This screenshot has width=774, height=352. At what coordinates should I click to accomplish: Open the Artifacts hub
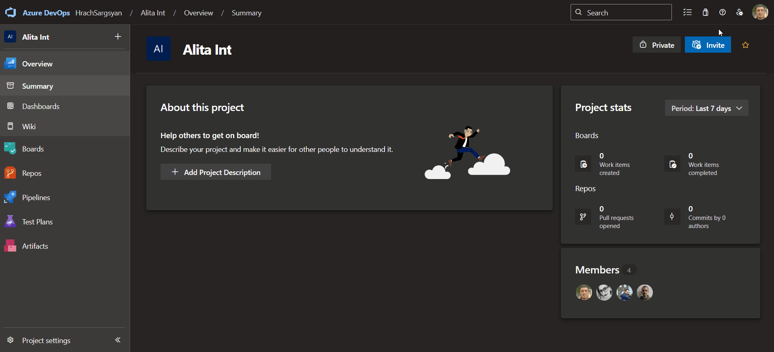point(65,246)
